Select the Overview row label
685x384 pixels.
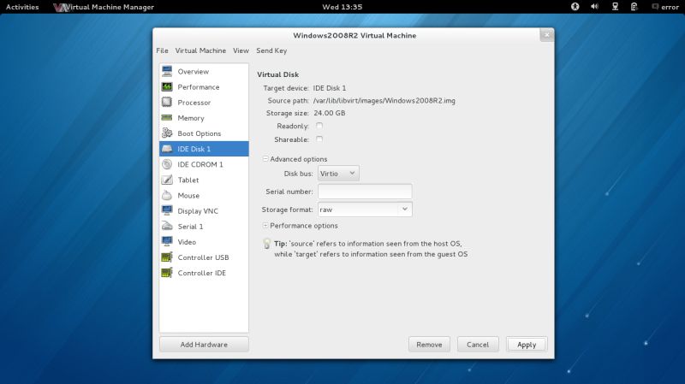[x=194, y=72]
